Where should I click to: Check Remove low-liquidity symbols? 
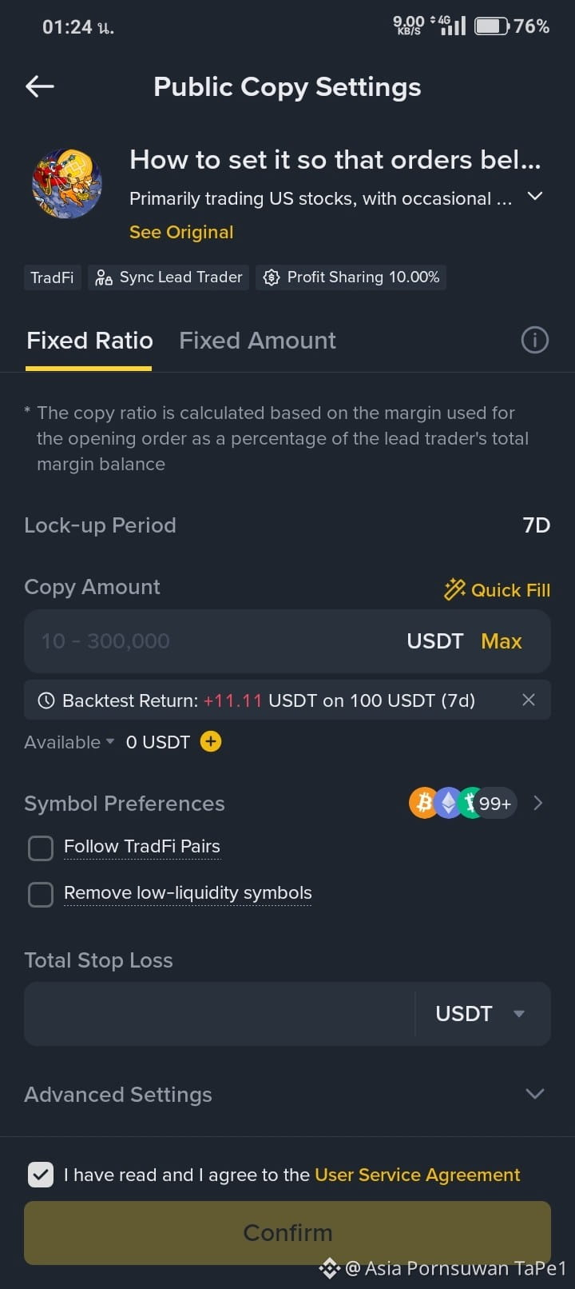pos(41,894)
